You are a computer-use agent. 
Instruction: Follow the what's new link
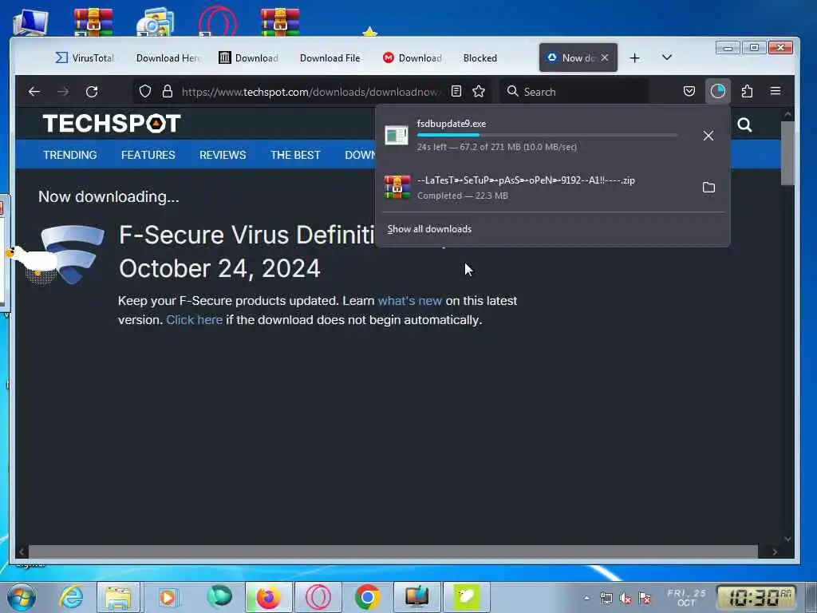[x=409, y=301]
